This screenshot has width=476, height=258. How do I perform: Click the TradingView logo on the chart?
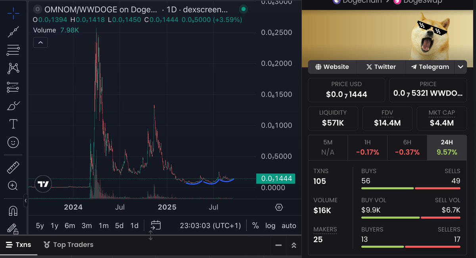[43, 184]
